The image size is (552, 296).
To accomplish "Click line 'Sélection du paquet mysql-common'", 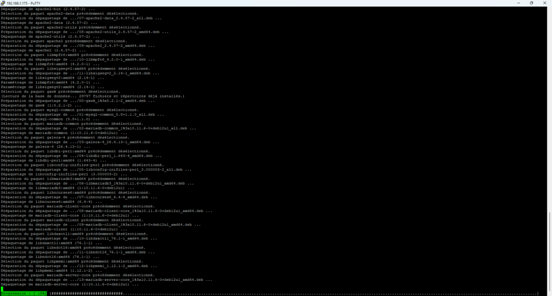I will click(x=70, y=110).
